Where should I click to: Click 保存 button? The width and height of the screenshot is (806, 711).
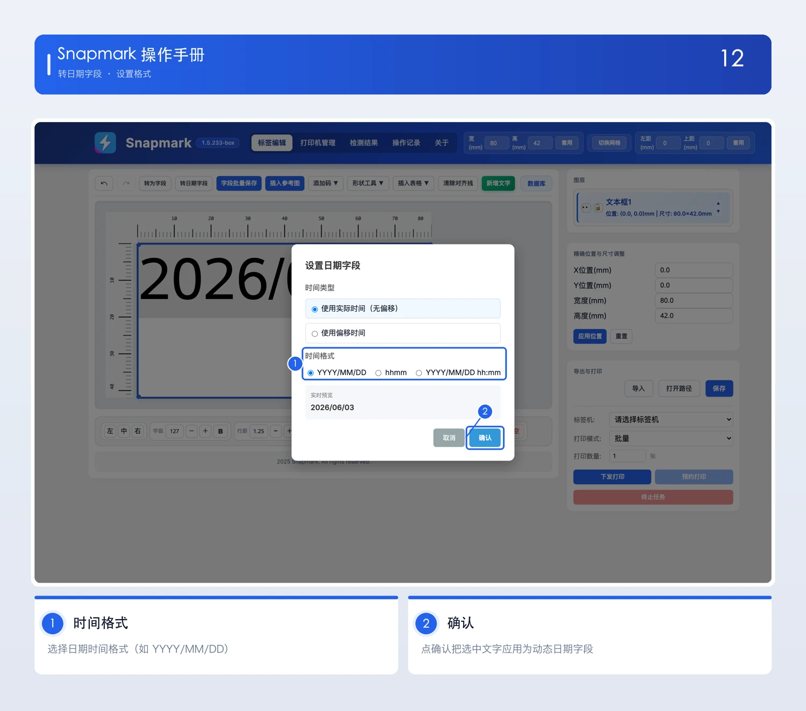719,389
